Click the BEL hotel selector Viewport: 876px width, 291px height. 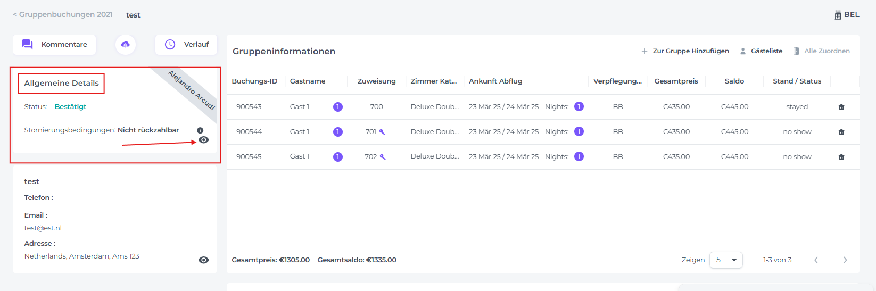click(847, 14)
